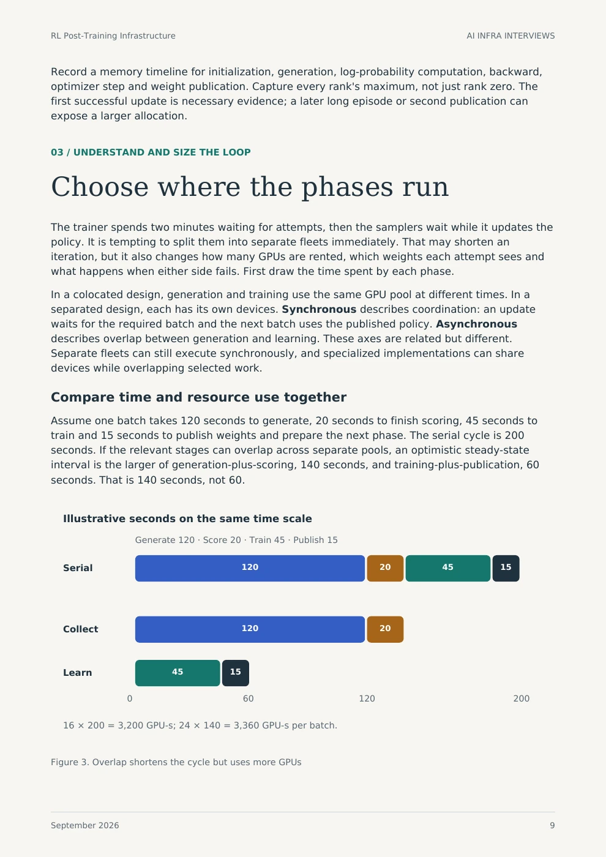The width and height of the screenshot is (606, 857).
Task: Click the bold word 'Synchronous'
Action: tap(319, 309)
